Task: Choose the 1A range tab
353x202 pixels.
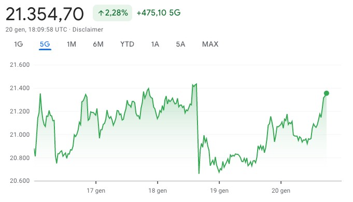Action: tap(155, 44)
